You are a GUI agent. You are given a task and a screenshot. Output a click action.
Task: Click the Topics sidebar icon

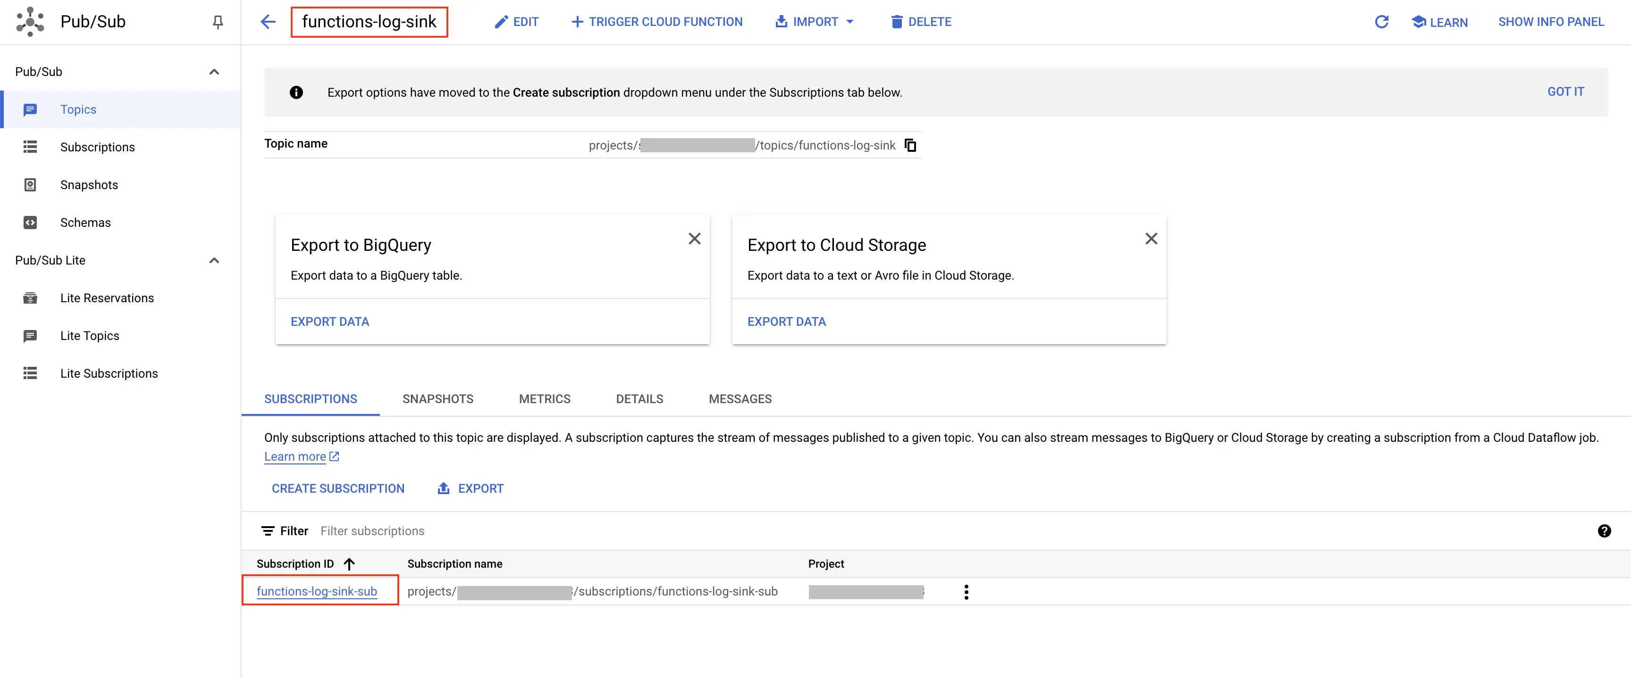[30, 110]
